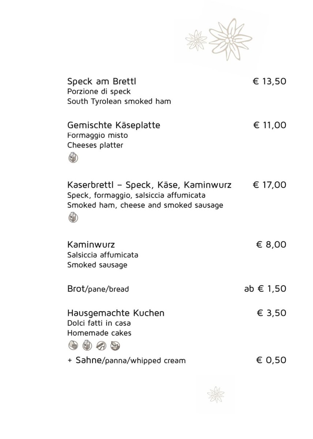Image resolution: width=313 pixels, height=439 pixels.
Task: Click the egg allergen icon under Homemade cakes
Action: (x=73, y=345)
